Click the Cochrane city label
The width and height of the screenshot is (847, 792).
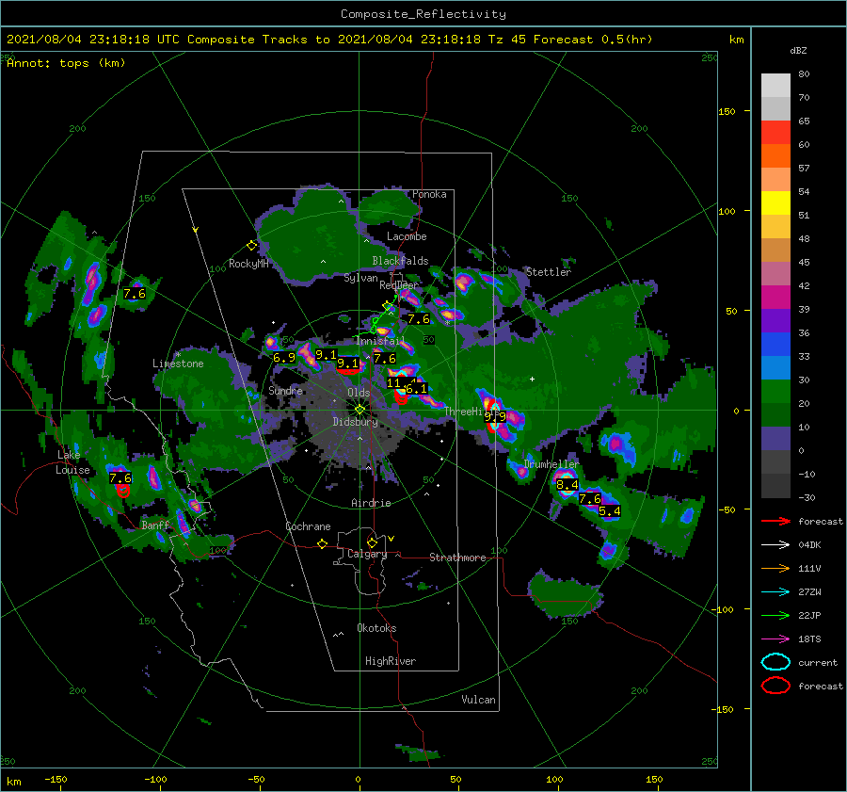coord(308,526)
